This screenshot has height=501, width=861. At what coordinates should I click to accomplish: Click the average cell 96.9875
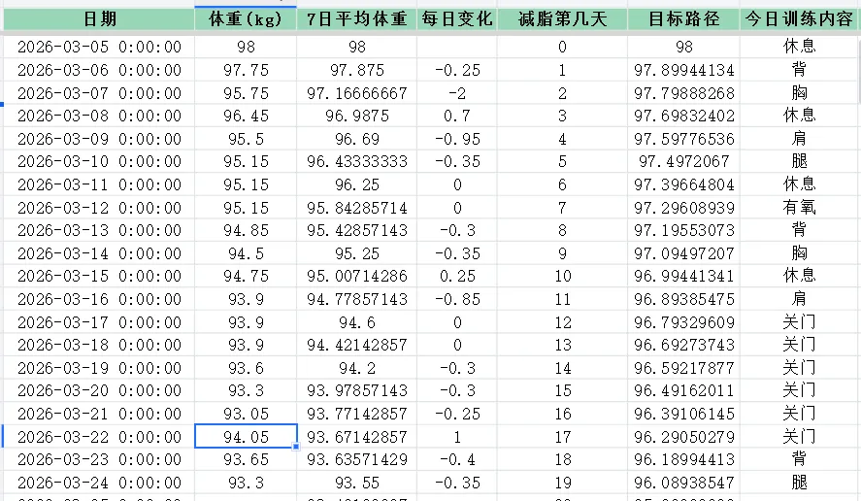357,116
